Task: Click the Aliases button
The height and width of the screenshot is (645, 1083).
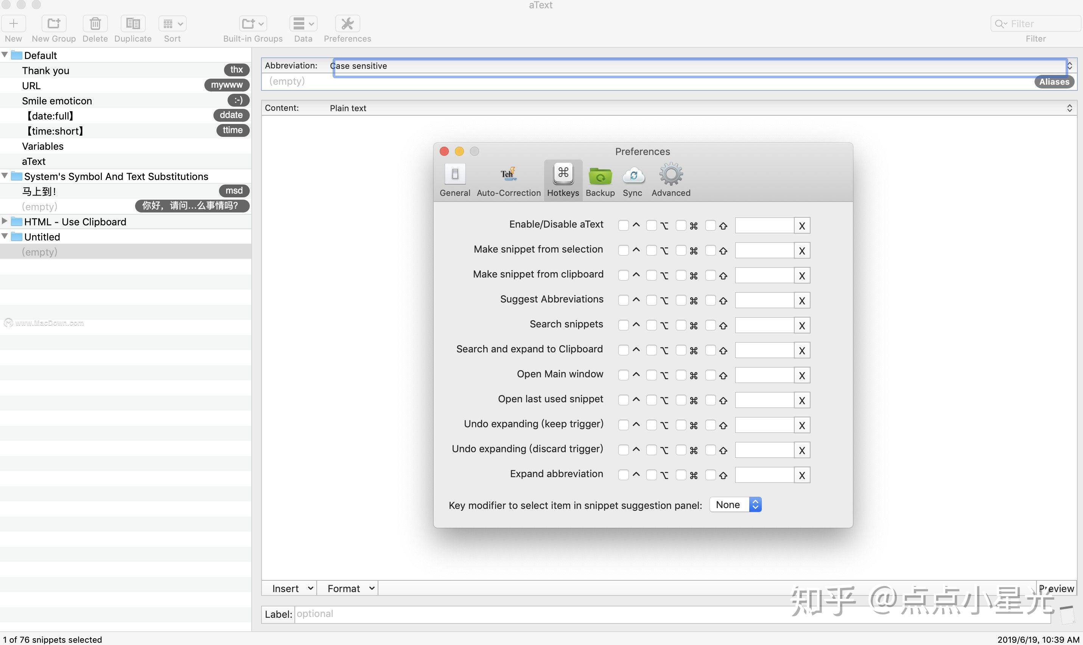Action: 1054,82
